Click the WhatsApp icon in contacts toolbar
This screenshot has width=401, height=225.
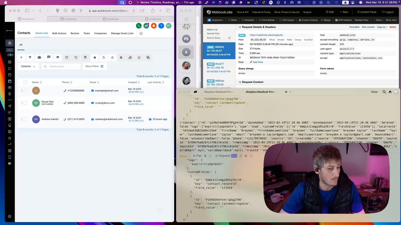139,57
